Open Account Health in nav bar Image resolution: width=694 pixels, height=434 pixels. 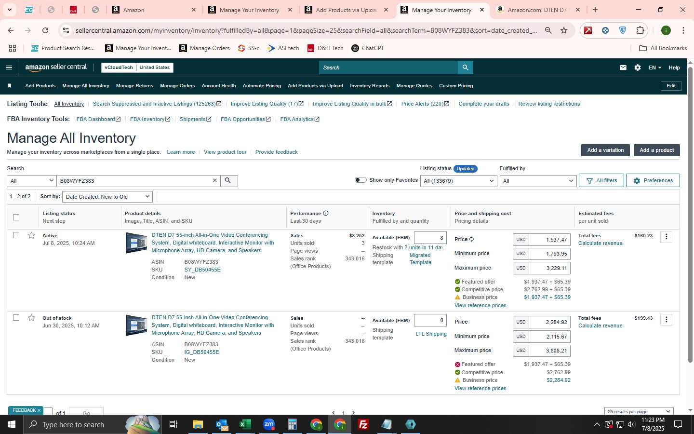point(219,86)
